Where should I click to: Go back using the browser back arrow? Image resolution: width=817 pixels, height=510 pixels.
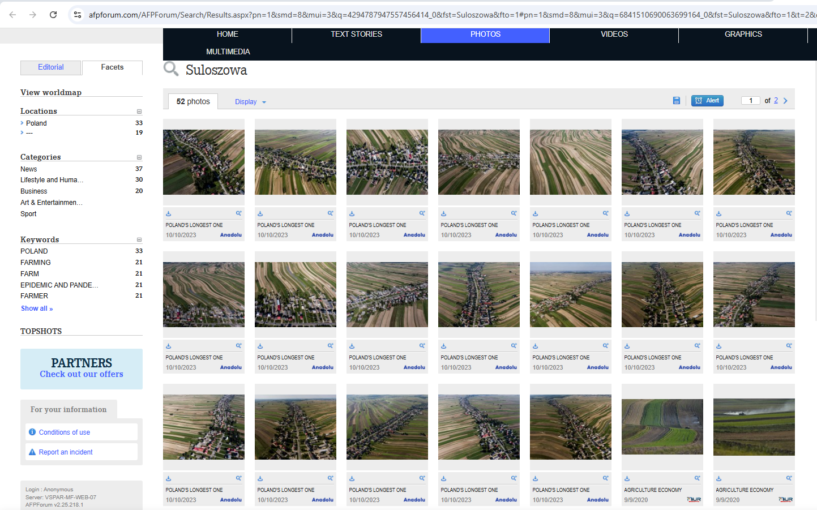pos(12,15)
